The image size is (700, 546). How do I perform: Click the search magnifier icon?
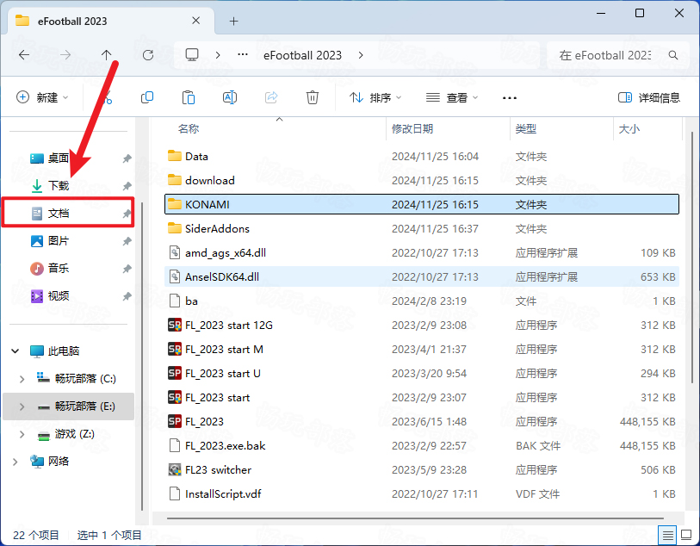(673, 55)
